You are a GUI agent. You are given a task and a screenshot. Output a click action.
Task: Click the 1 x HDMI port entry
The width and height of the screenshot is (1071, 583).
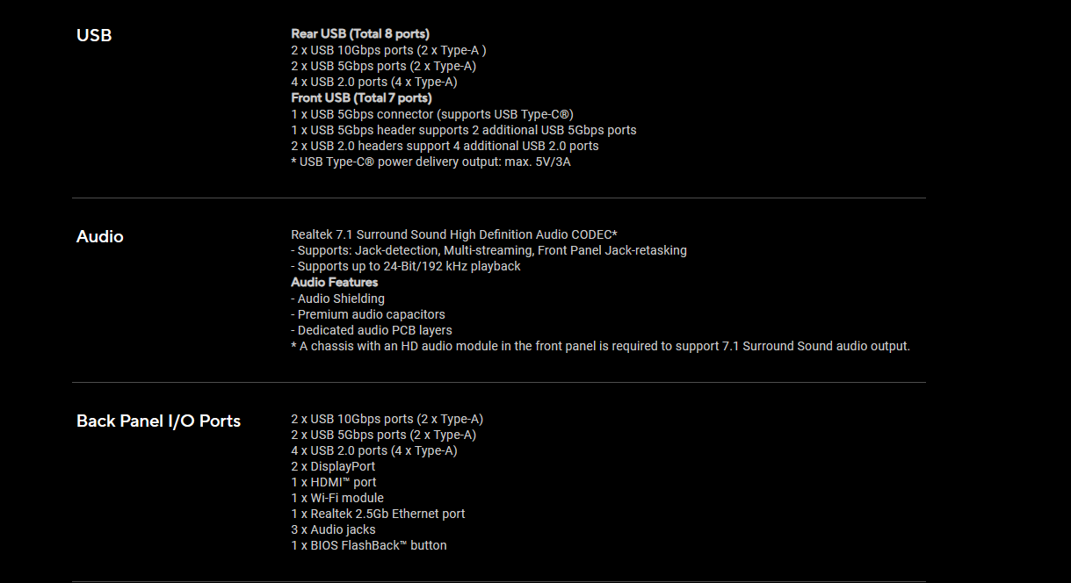(334, 482)
